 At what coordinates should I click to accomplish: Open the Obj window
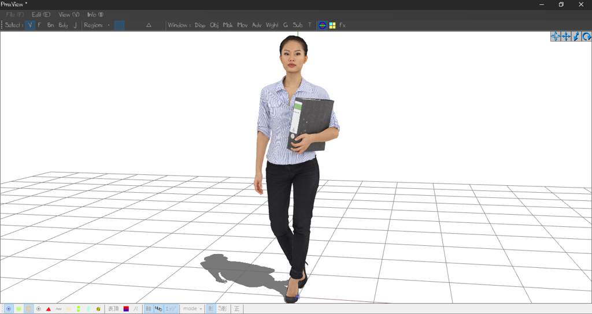coord(214,25)
